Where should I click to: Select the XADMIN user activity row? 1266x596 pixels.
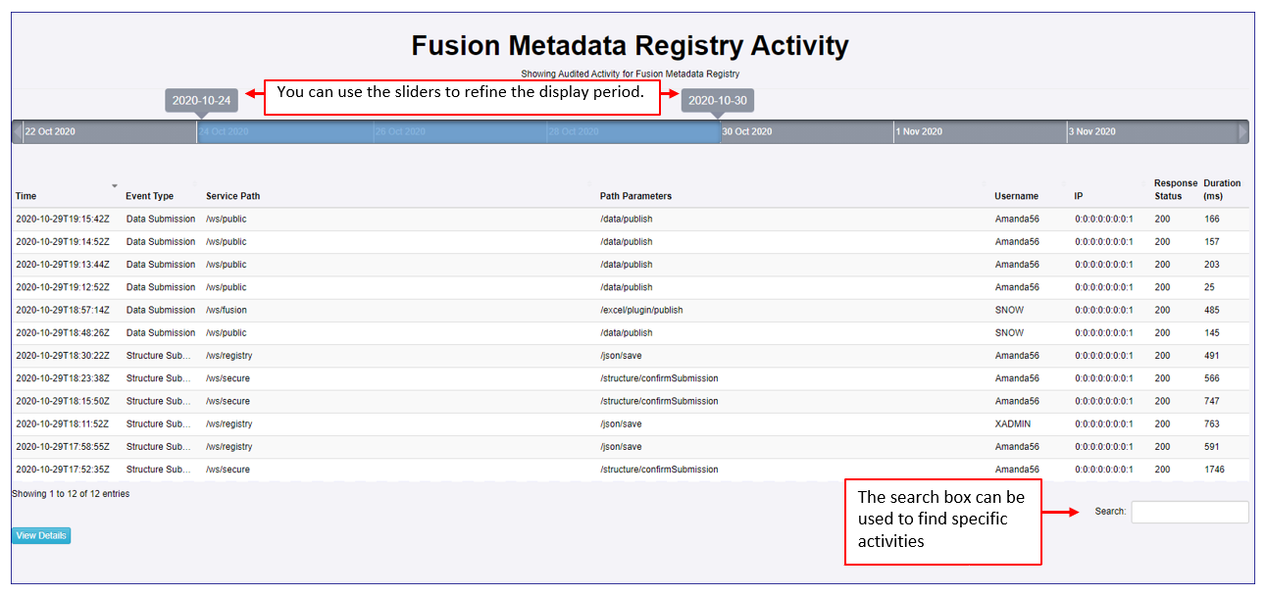1012,423
